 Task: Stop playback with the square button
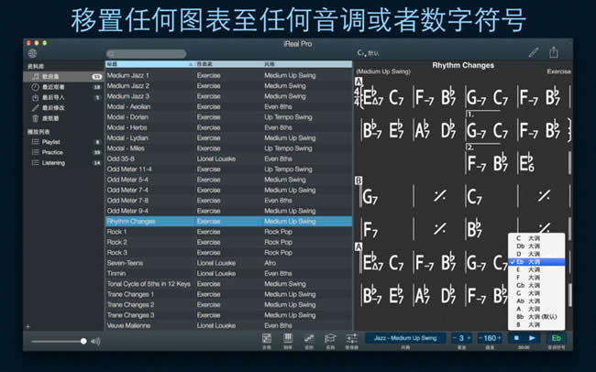pyautogui.click(x=516, y=338)
